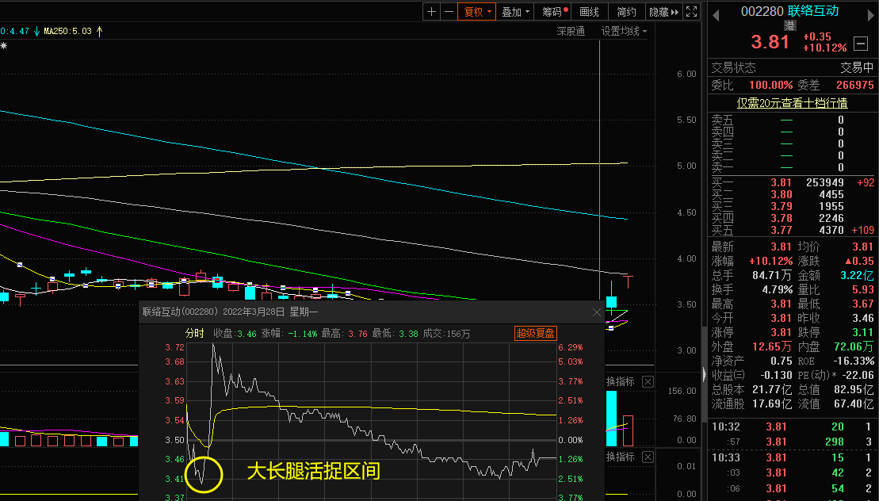Screen dimensions: 879x501
Task: Open 设置均线 moving average settings dropdown
Action: click(x=624, y=32)
